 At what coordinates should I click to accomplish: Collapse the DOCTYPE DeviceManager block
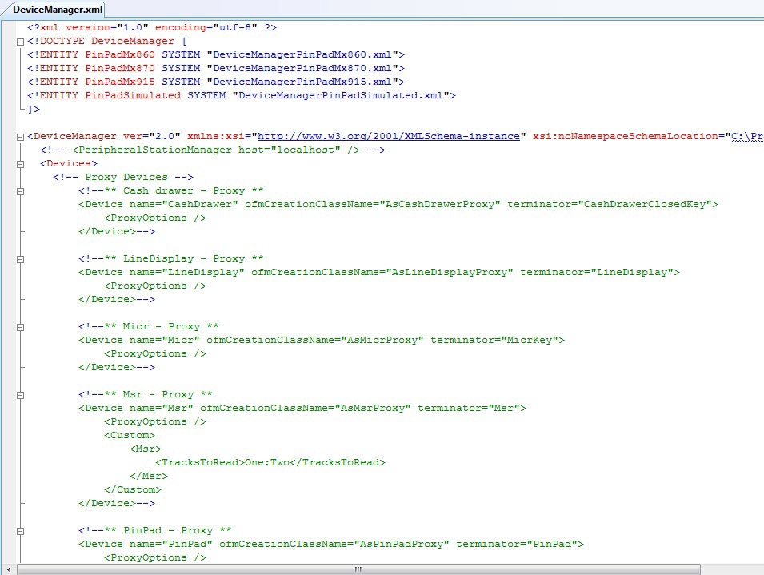click(x=20, y=41)
